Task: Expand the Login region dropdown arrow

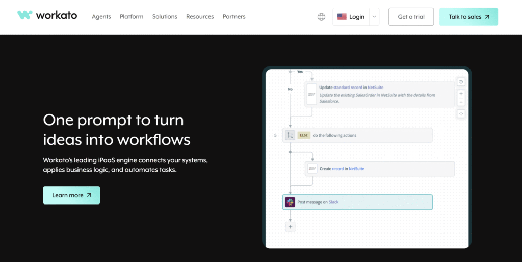Action: (x=374, y=17)
